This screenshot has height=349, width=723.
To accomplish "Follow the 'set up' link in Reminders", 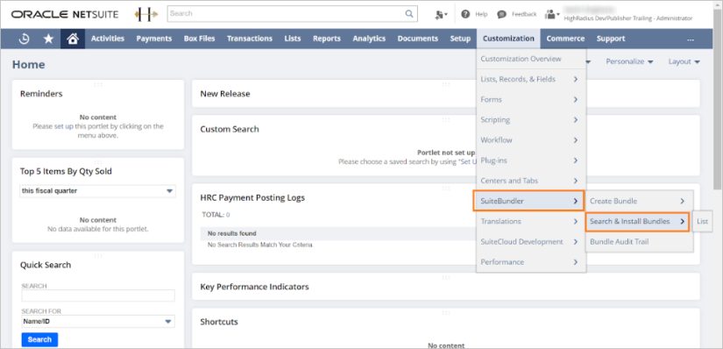I will coord(64,126).
